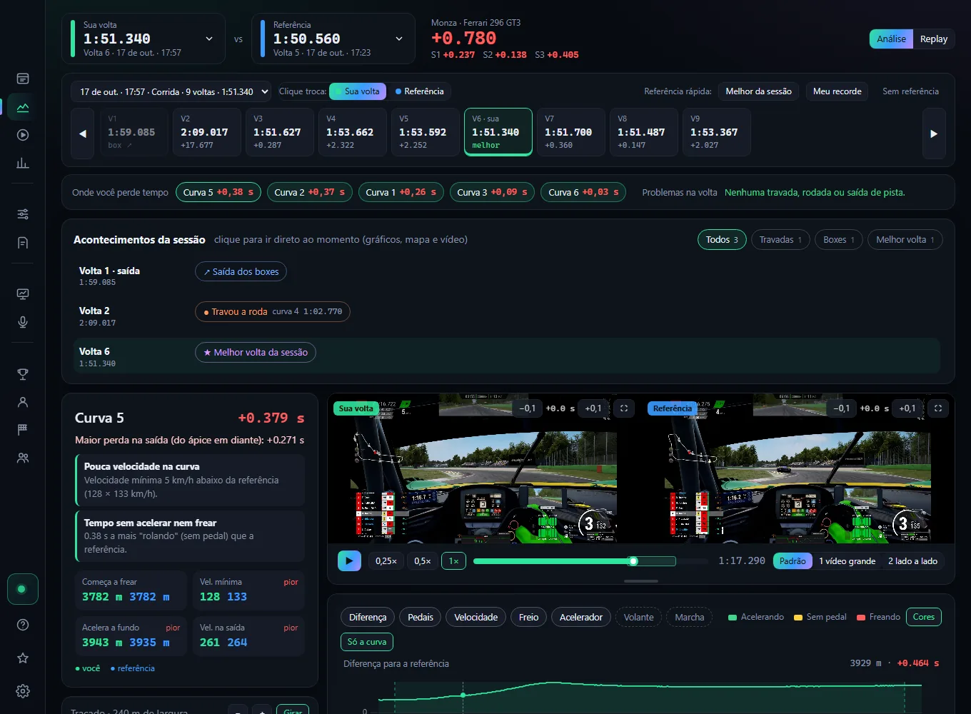971x714 pixels.
Task: Open the microphone icon in the sidebar
Action: [x=23, y=322]
